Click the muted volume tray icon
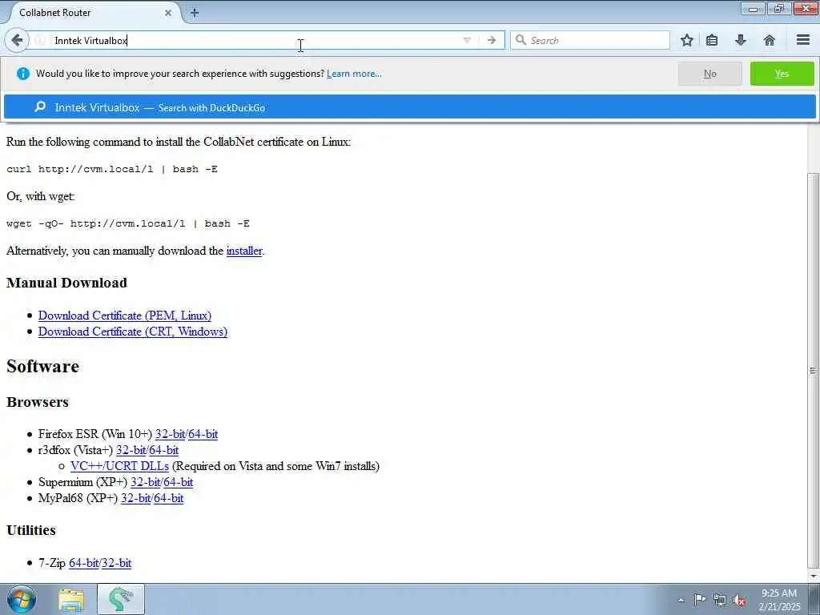Image resolution: width=820 pixels, height=615 pixels. 739,600
